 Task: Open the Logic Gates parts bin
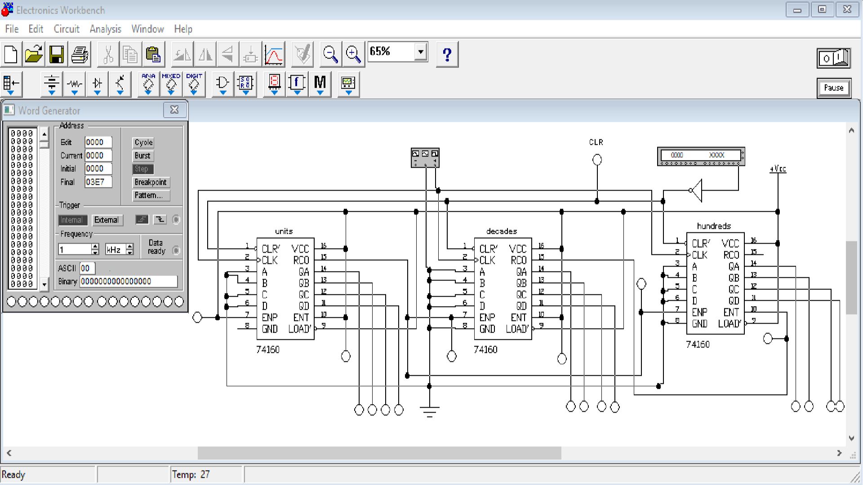tap(222, 84)
